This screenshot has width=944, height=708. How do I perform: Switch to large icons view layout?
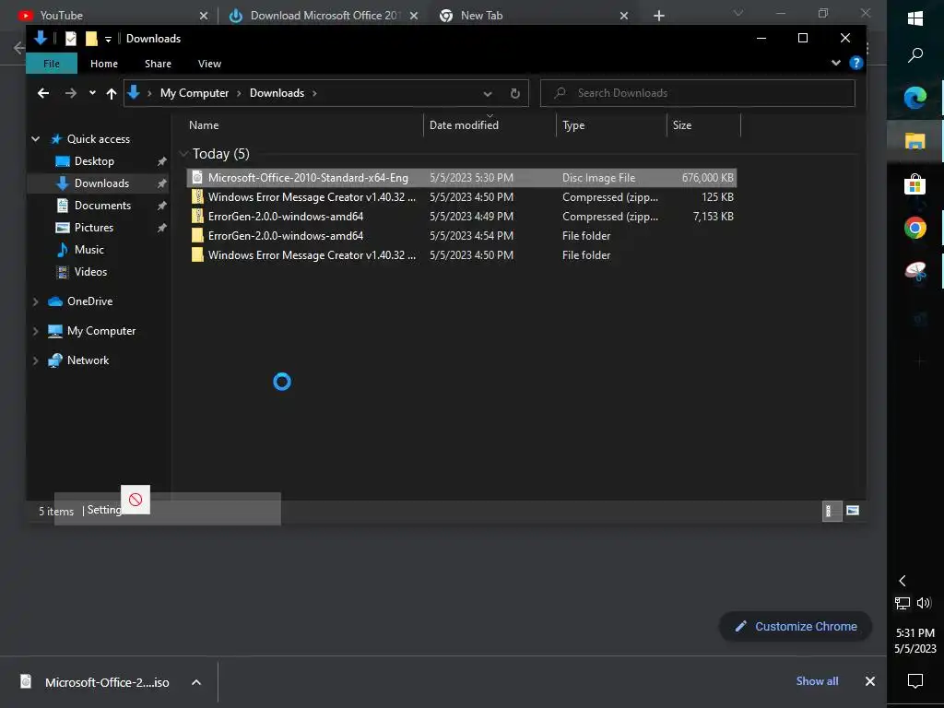[x=853, y=511]
